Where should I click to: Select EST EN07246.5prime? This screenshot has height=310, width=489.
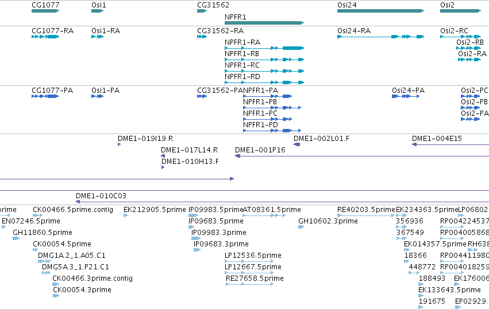point(4,227)
